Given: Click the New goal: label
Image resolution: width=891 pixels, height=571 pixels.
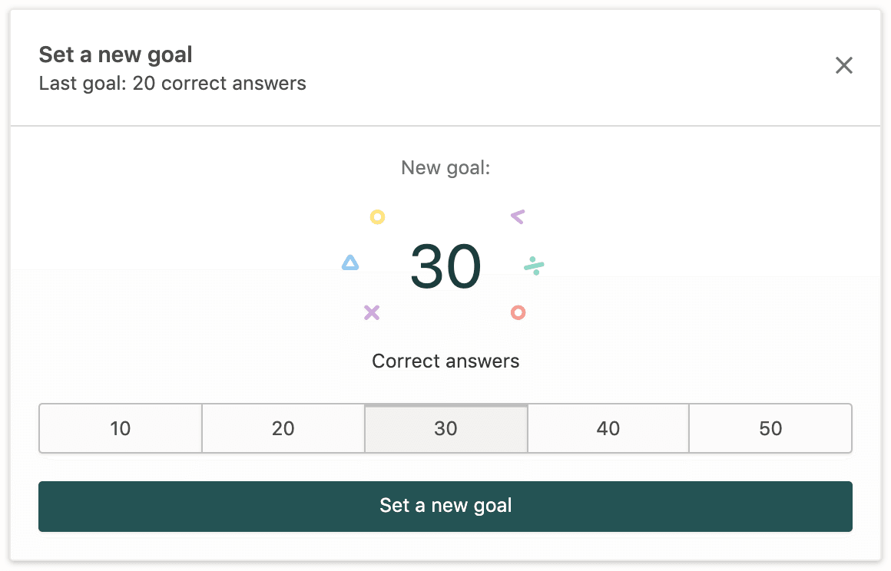Looking at the screenshot, I should [445, 167].
